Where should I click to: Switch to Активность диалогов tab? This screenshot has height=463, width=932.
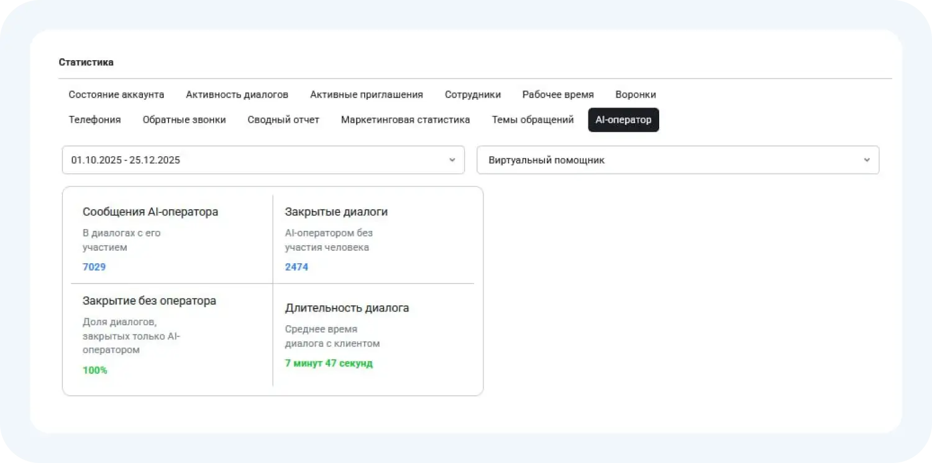click(237, 94)
